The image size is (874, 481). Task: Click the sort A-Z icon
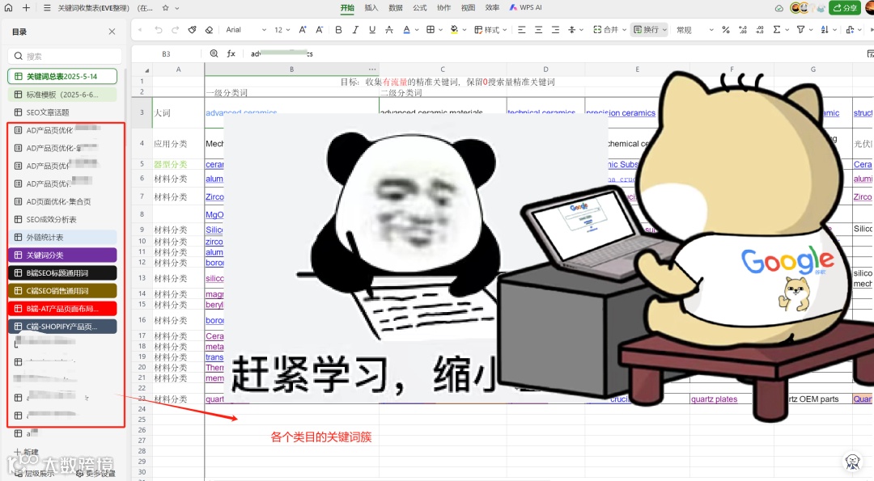825,29
